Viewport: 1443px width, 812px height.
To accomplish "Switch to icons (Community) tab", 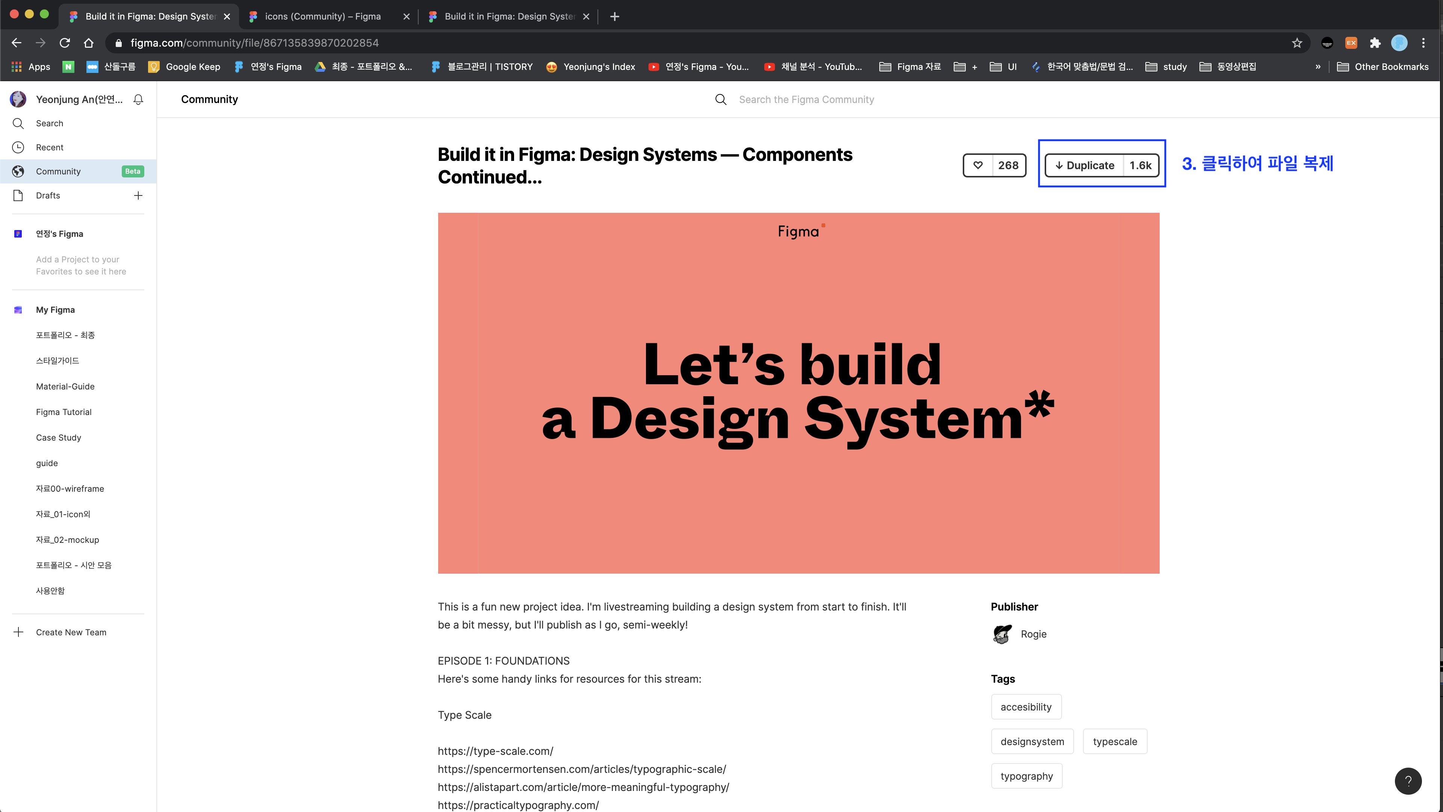I will pos(323,16).
